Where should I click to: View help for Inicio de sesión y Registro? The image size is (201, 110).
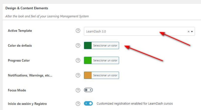click(78, 103)
